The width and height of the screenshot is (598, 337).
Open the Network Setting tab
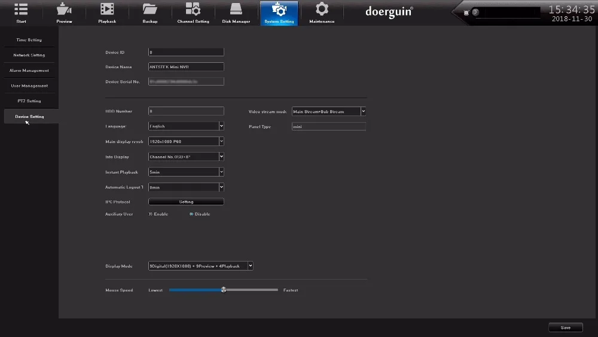pyautogui.click(x=29, y=55)
